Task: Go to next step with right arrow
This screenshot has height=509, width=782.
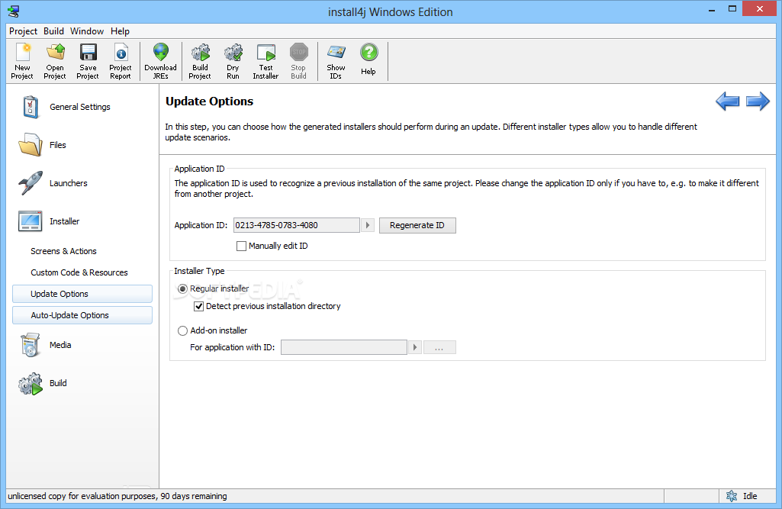Action: click(x=758, y=101)
